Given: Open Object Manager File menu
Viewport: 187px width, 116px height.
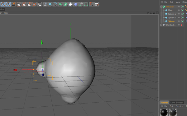Looking at the screenshot, I should click(x=166, y=2).
